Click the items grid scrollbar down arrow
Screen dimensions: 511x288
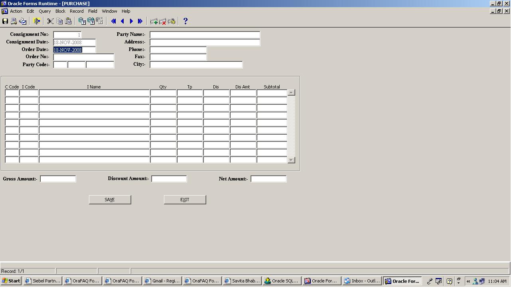click(x=291, y=160)
